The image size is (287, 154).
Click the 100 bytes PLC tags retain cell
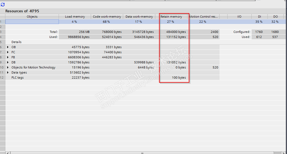(x=171, y=78)
